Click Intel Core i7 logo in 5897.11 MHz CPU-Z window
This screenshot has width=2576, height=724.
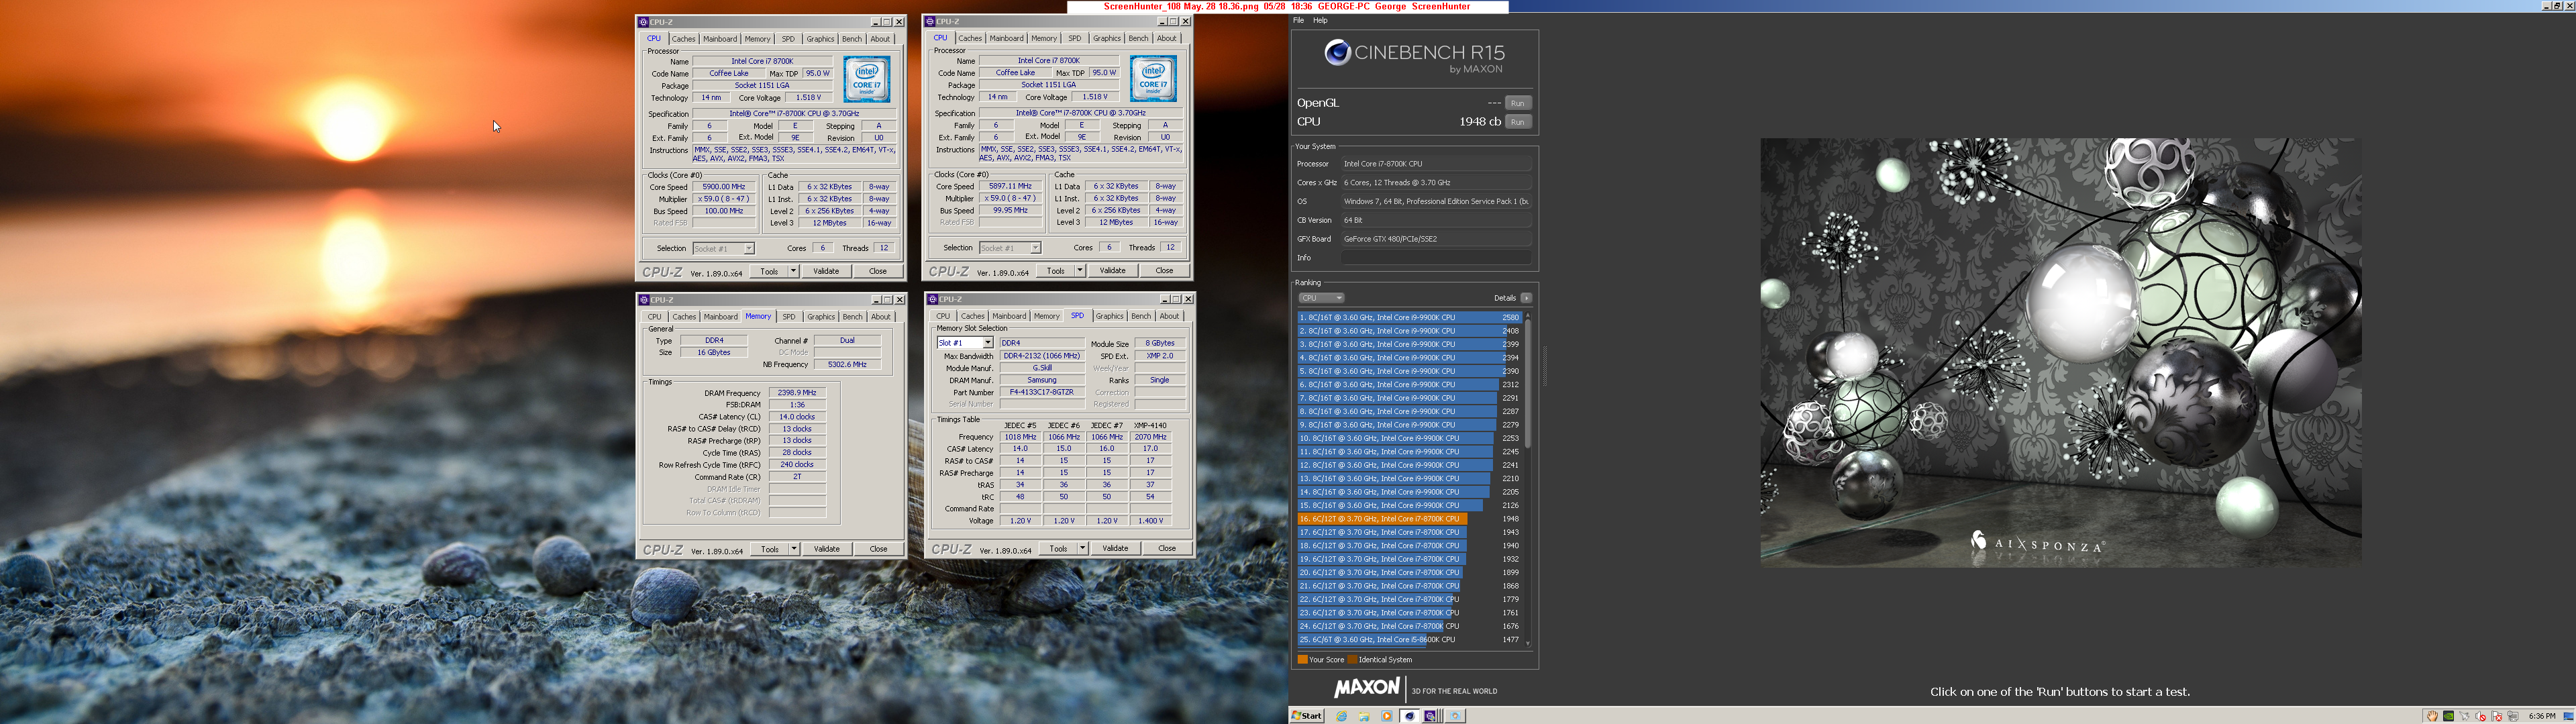click(1153, 79)
